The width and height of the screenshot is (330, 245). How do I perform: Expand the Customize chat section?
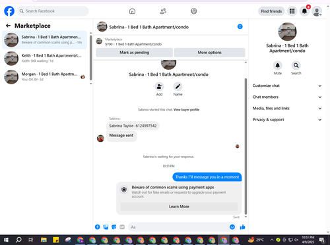coord(287,86)
